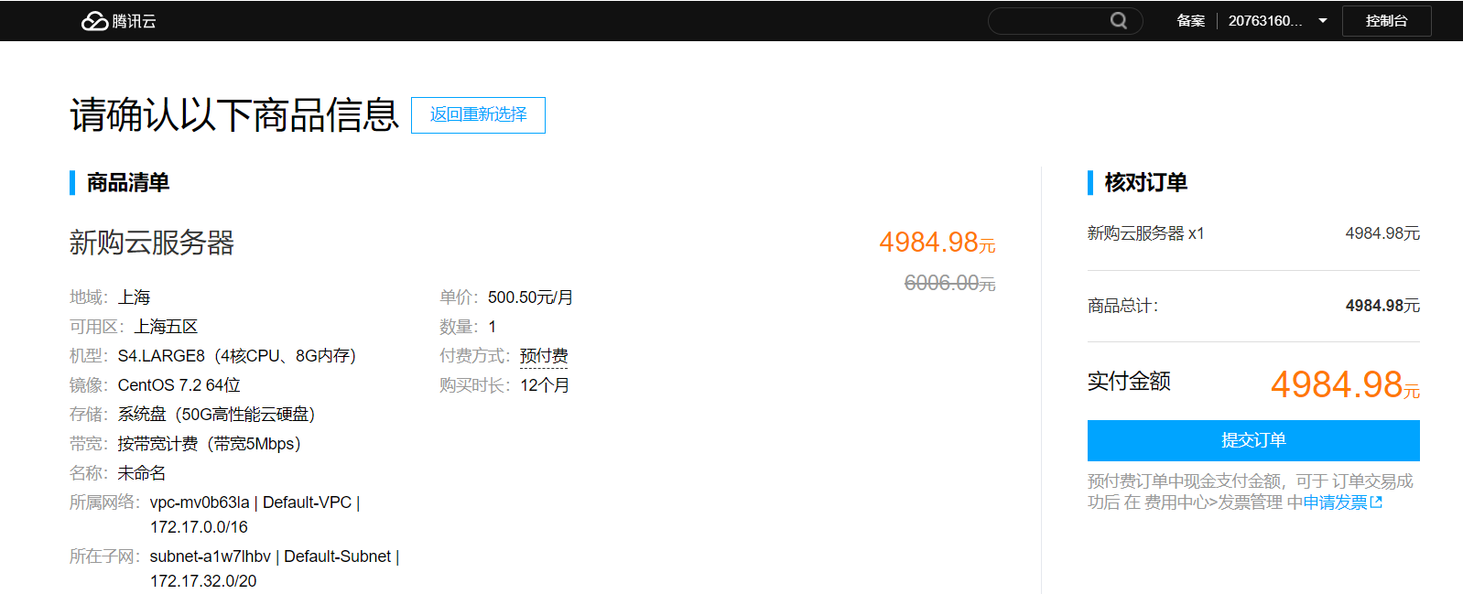Select the 172.17.0.0/16 CIDR text
Image resolution: width=1463 pixels, height=594 pixels.
[x=199, y=527]
